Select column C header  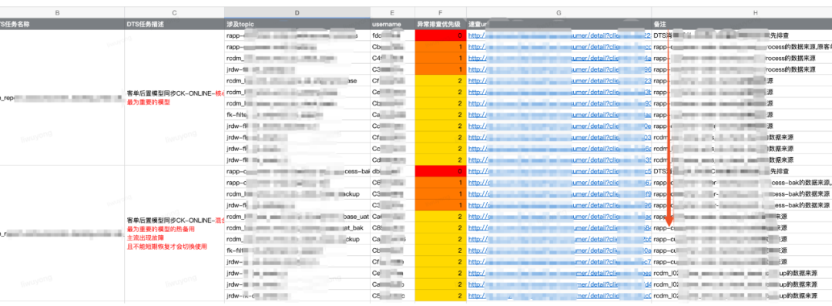(175, 12)
